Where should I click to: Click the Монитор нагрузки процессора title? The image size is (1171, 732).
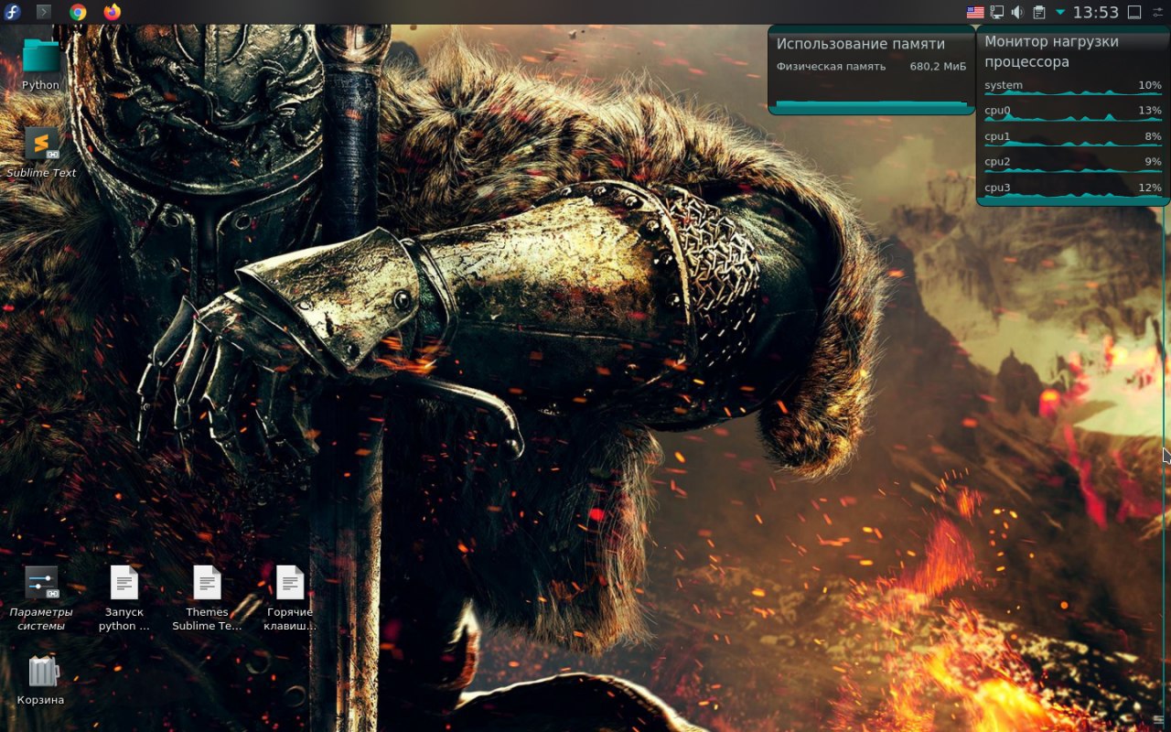pos(1051,52)
